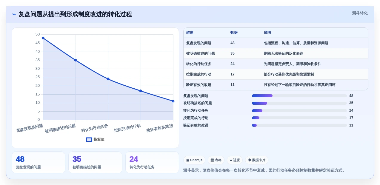Click the table value 17

pos(233,74)
